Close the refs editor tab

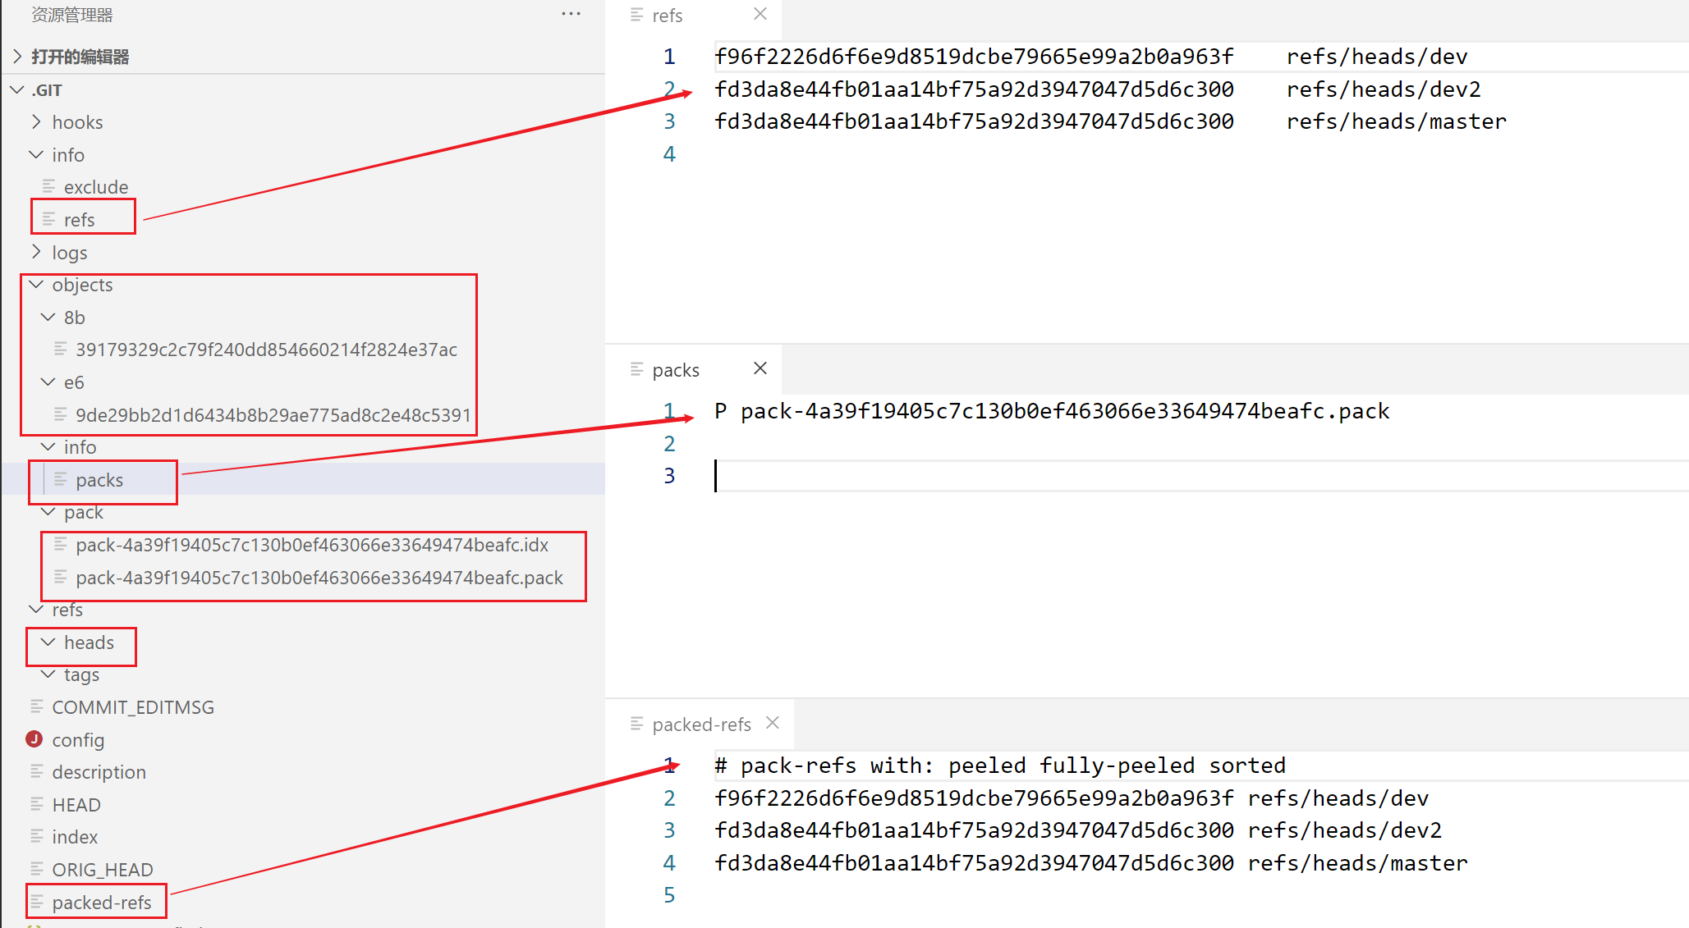point(760,14)
